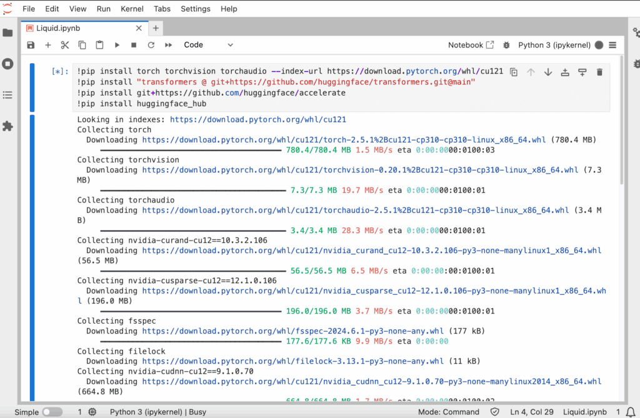Open the filelock-3.13.1 wheel link
The height and width of the screenshot is (418, 640).
point(292,361)
